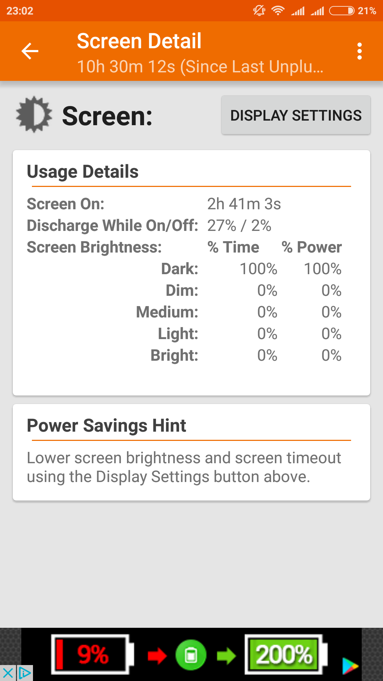The width and height of the screenshot is (383, 681).
Task: Tap the back arrow in header
Action: (30, 51)
